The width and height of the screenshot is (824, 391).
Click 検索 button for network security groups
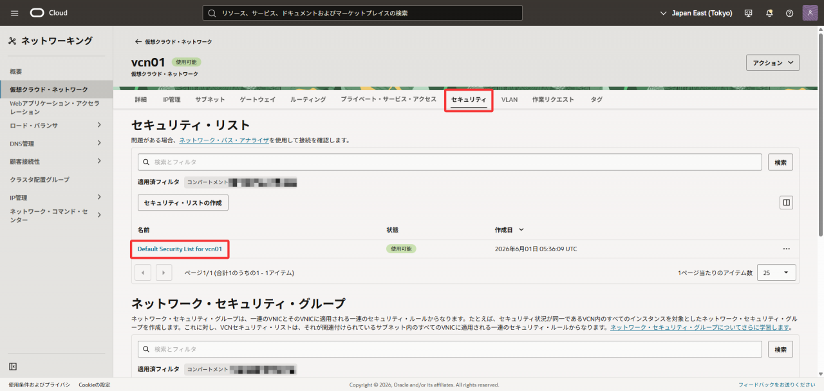tap(780, 349)
